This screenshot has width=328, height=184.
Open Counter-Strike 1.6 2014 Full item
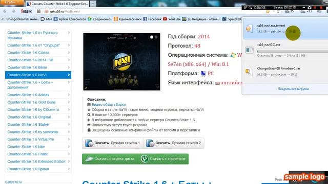[x=38, y=60]
